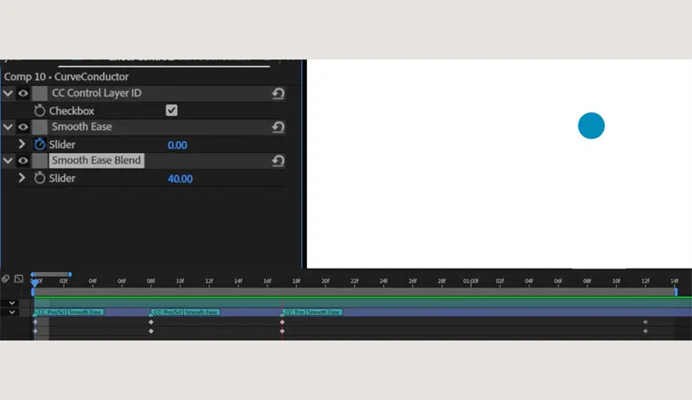Select the Checkbox property label
692x400 pixels.
pos(71,111)
